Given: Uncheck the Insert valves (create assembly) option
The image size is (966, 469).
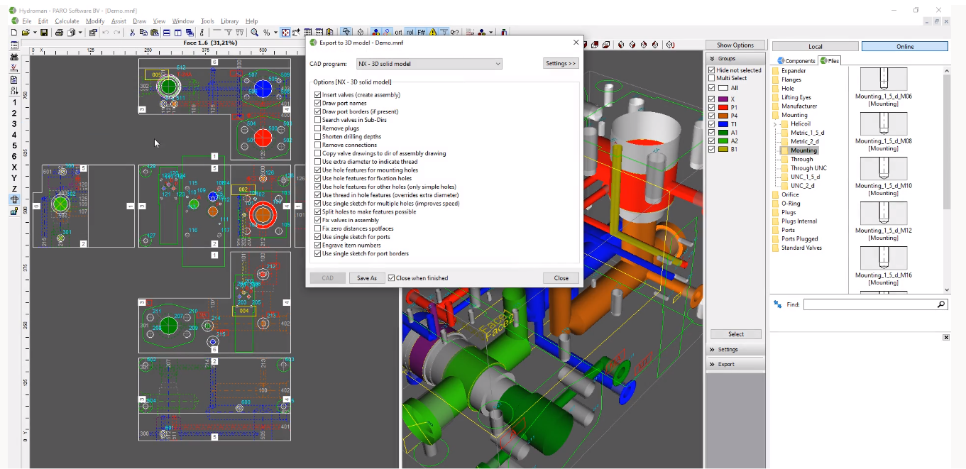Looking at the screenshot, I should [x=318, y=94].
